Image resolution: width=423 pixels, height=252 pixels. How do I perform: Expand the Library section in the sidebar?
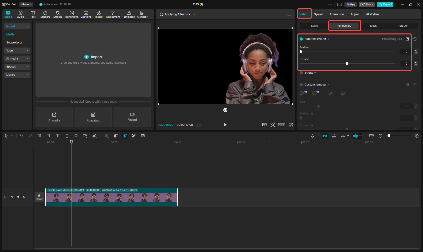pyautogui.click(x=17, y=75)
